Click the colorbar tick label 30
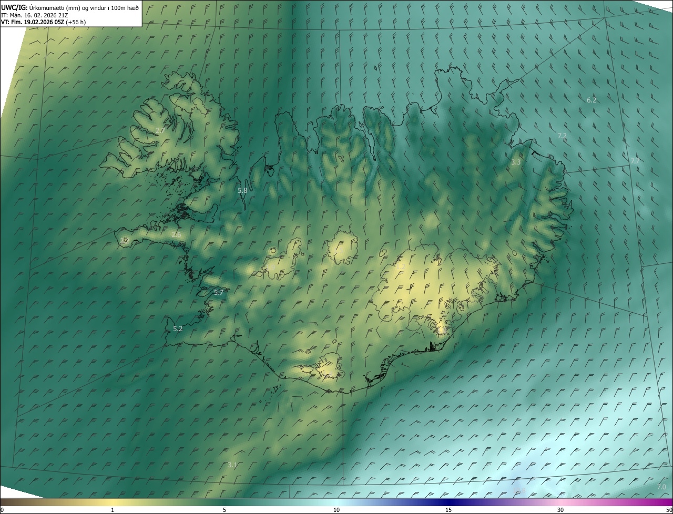Screen dimensions: 673x514 pos(560,510)
